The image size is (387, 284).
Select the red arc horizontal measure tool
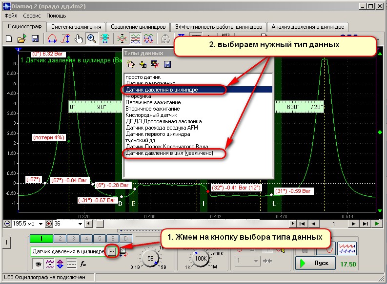pyautogui.click(x=52, y=39)
